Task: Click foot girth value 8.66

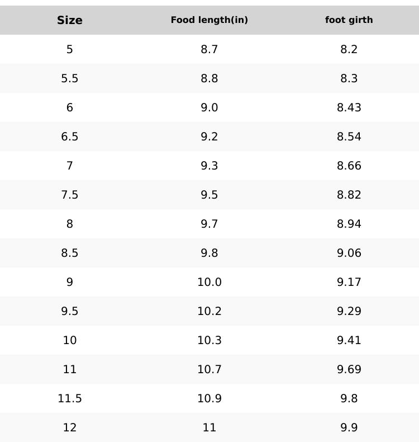Action: (349, 166)
